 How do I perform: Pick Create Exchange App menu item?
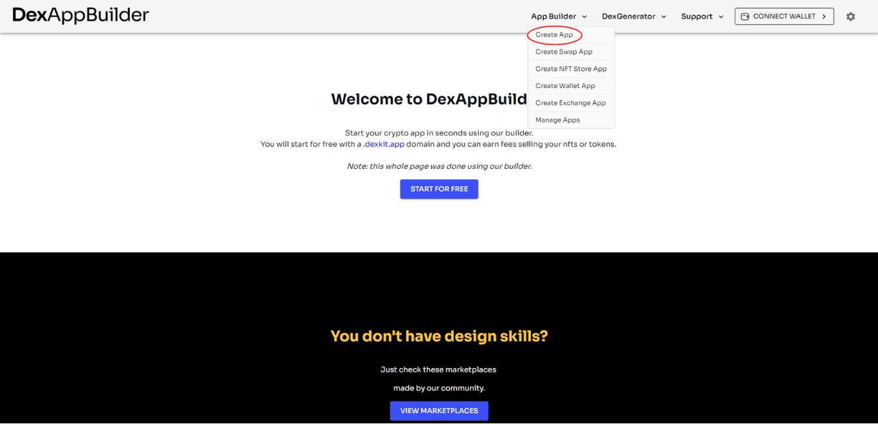point(571,103)
